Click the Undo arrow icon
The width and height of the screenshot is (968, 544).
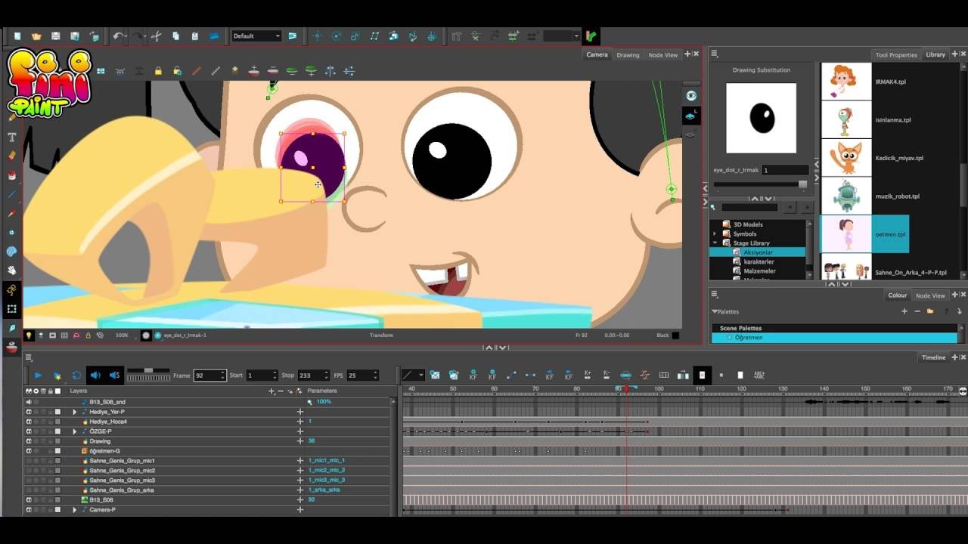pyautogui.click(x=119, y=36)
